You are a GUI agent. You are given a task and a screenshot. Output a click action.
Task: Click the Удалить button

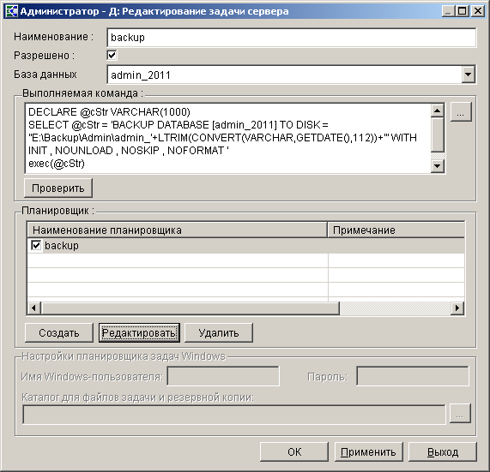coord(219,333)
